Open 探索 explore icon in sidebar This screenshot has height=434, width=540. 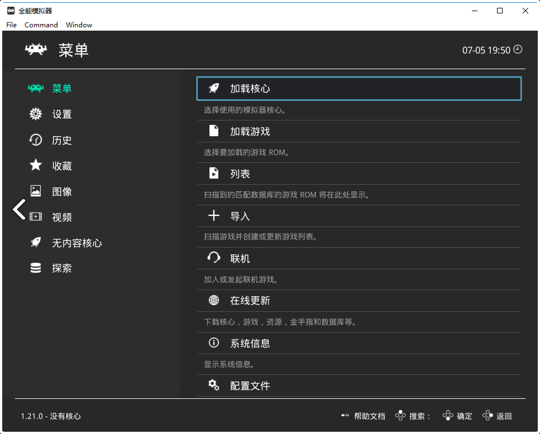(x=35, y=268)
